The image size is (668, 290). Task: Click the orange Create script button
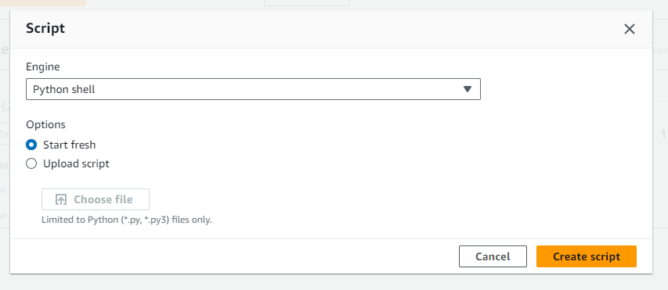(587, 256)
